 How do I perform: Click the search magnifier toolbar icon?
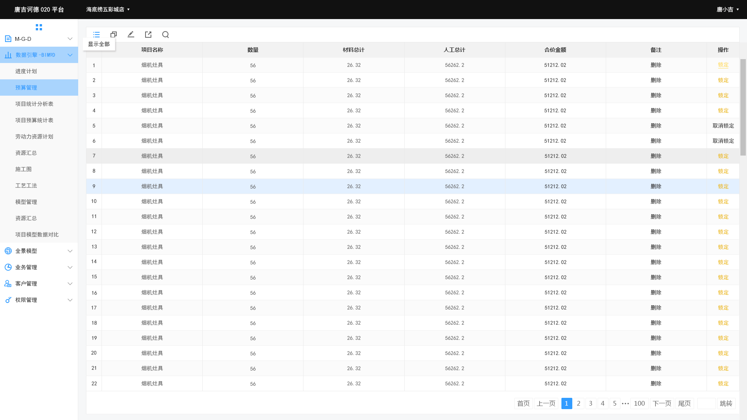click(x=165, y=35)
